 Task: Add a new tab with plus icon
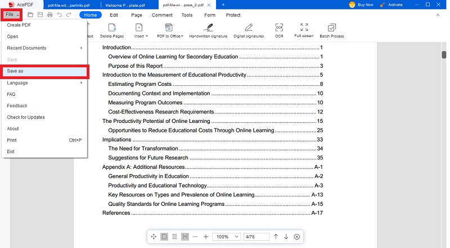(223, 4)
